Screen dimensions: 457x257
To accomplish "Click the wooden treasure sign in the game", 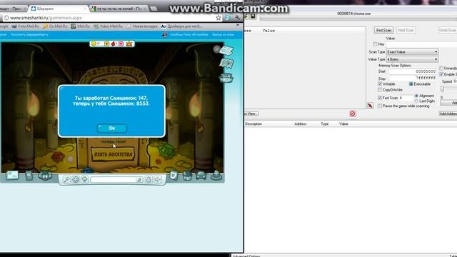I will click(113, 154).
